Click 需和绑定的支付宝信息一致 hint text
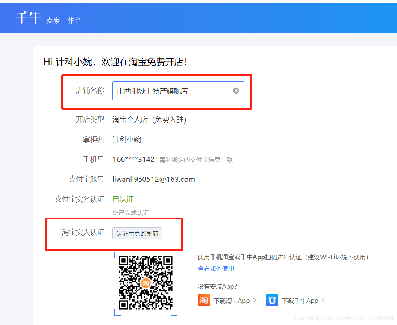The width and height of the screenshot is (397, 325). pos(196,160)
